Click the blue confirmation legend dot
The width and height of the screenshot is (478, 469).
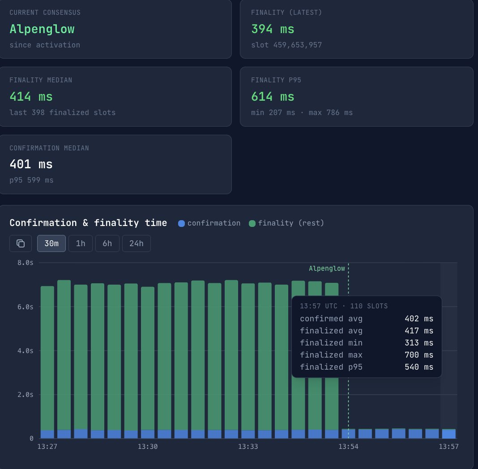click(x=181, y=223)
